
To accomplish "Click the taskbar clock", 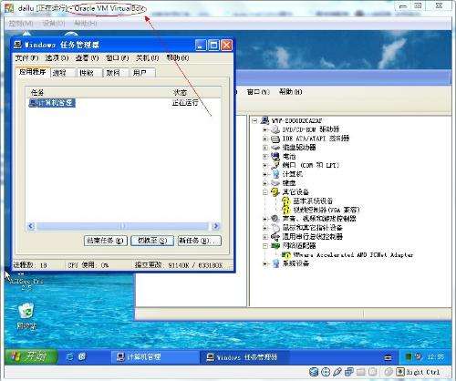I will 435,356.
